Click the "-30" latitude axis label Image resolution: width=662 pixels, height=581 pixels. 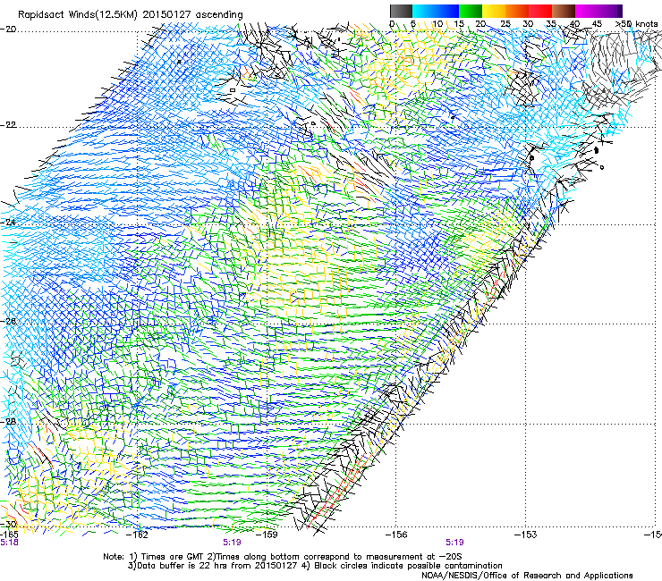8,524
